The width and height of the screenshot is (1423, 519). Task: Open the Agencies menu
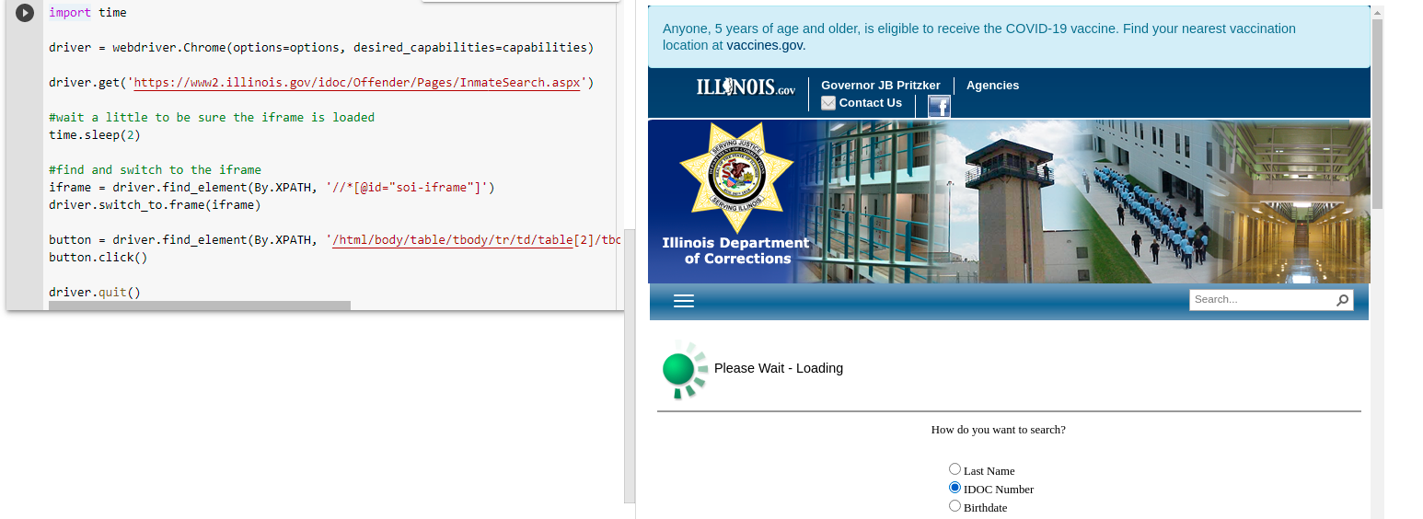point(992,86)
